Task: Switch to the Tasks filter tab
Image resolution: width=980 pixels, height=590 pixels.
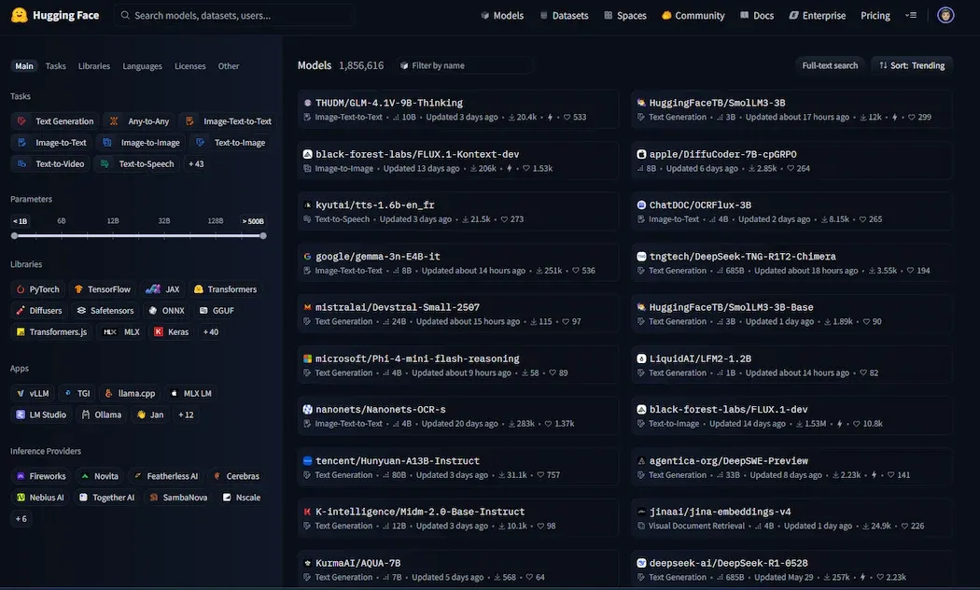Action: click(56, 66)
